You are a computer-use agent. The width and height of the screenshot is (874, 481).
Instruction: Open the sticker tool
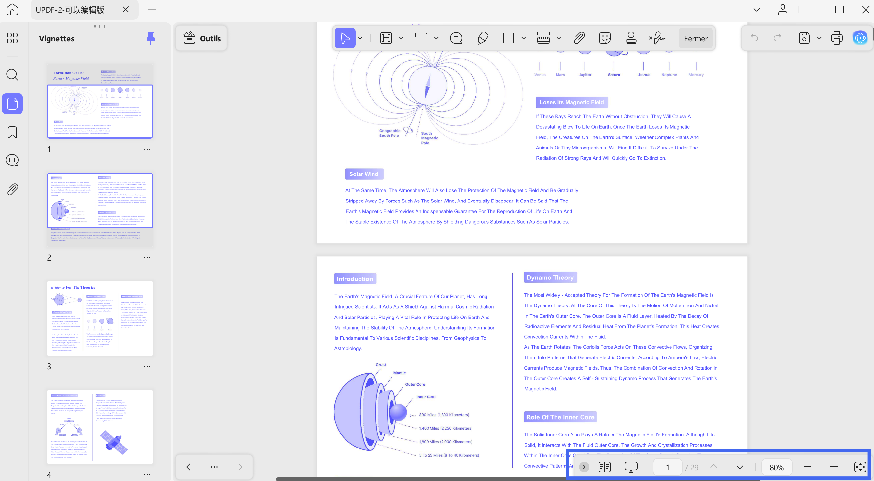coord(605,38)
